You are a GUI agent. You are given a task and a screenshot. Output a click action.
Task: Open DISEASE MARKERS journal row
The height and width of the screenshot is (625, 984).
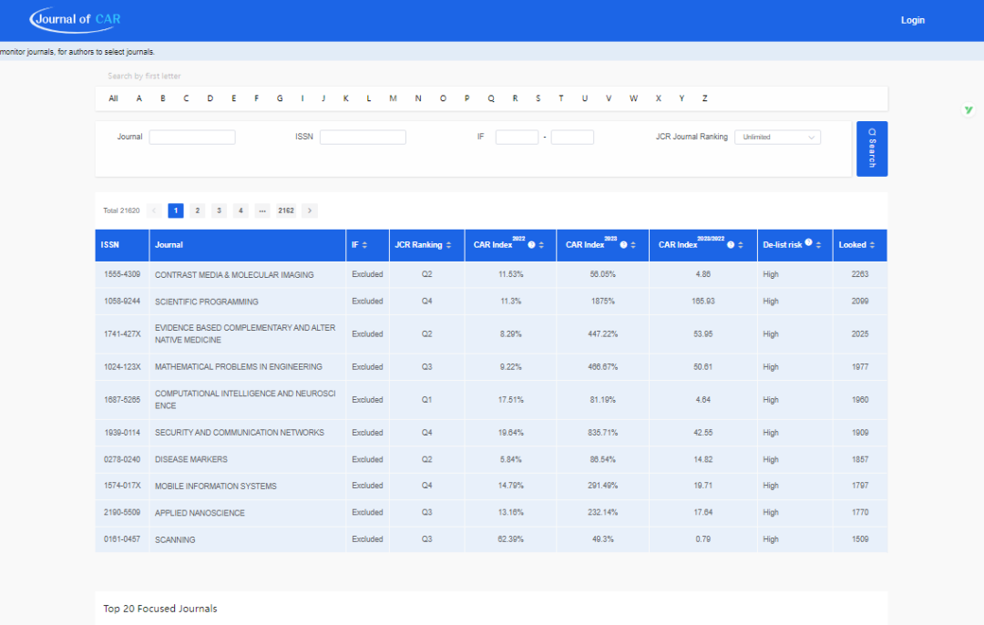pyautogui.click(x=191, y=459)
